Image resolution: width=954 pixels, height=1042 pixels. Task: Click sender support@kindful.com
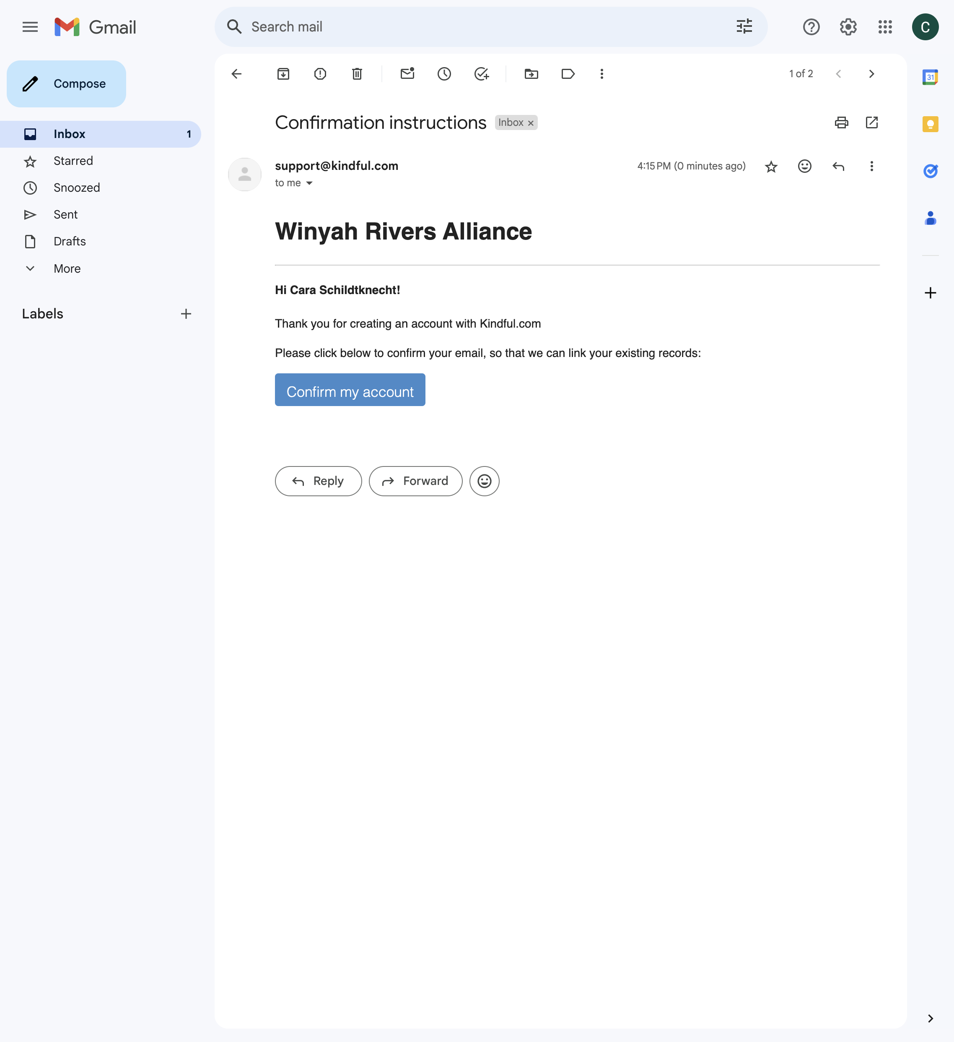(x=336, y=166)
